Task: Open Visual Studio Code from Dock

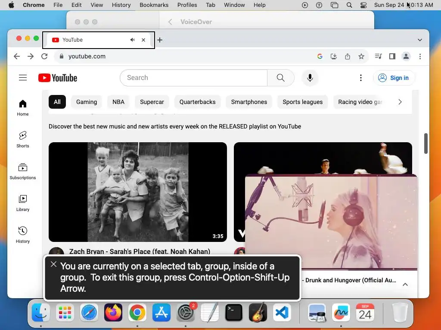Action: (x=282, y=312)
